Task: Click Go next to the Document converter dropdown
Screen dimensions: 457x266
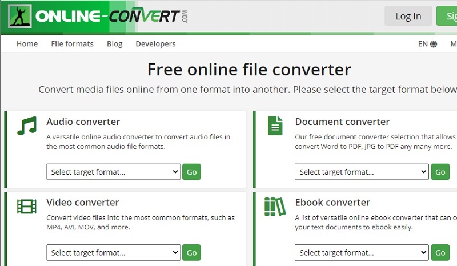Action: [x=440, y=172]
